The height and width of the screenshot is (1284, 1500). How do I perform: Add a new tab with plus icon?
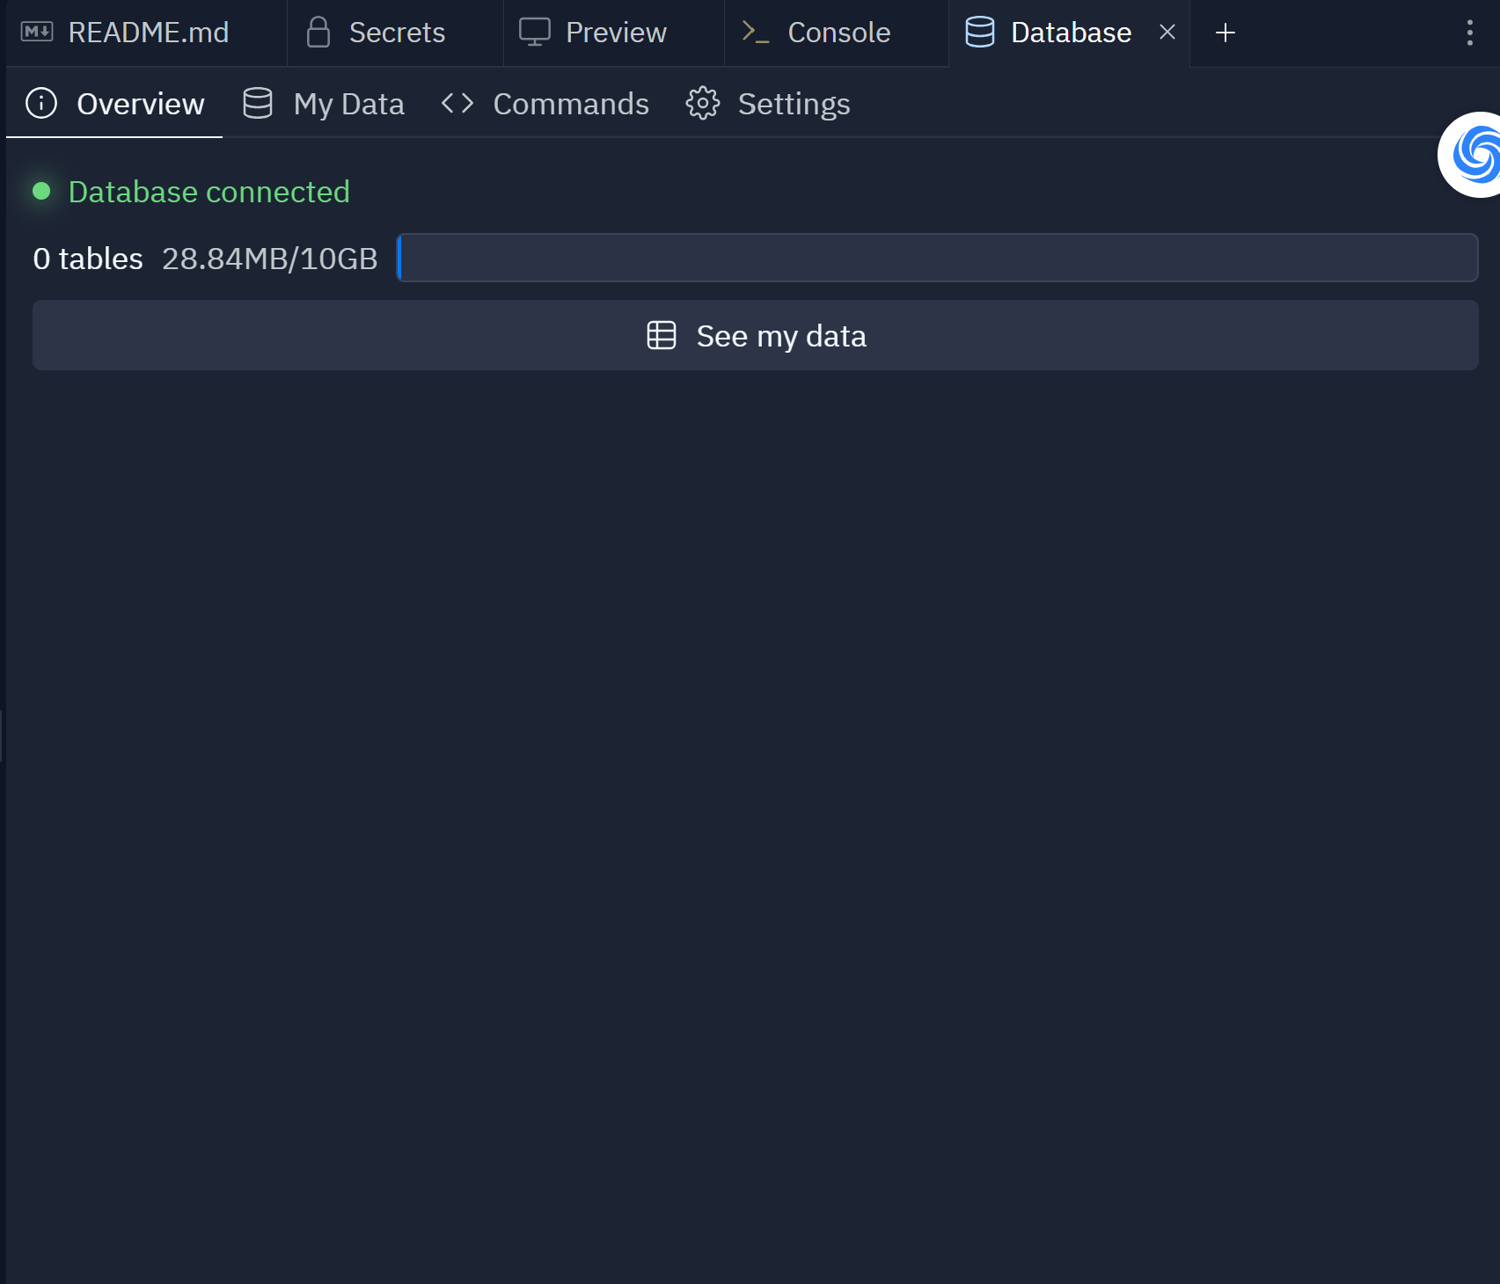click(x=1225, y=33)
